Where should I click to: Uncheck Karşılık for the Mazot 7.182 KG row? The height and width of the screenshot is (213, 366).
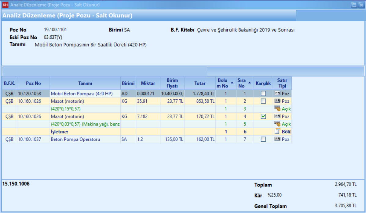[x=263, y=116]
